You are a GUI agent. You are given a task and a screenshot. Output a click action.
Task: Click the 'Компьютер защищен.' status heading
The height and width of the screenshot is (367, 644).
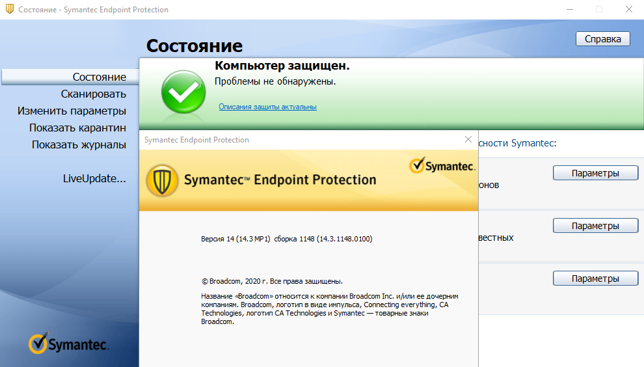pyautogui.click(x=282, y=66)
